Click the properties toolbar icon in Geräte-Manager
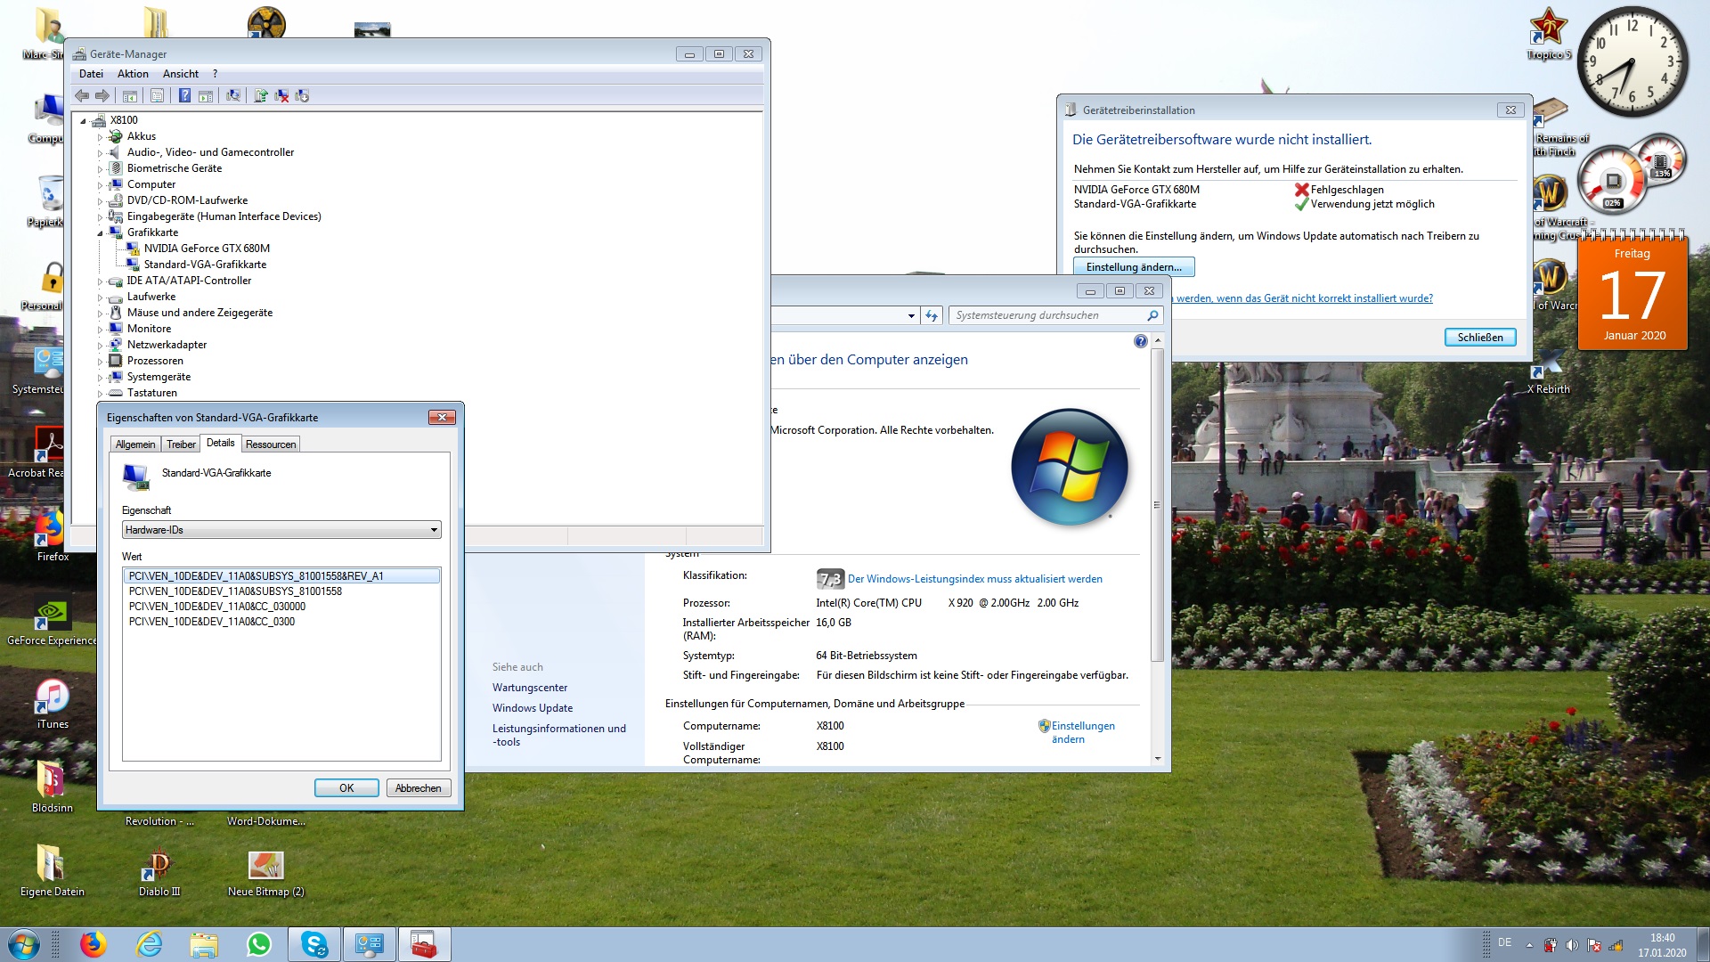Image resolution: width=1710 pixels, height=962 pixels. coord(158,95)
